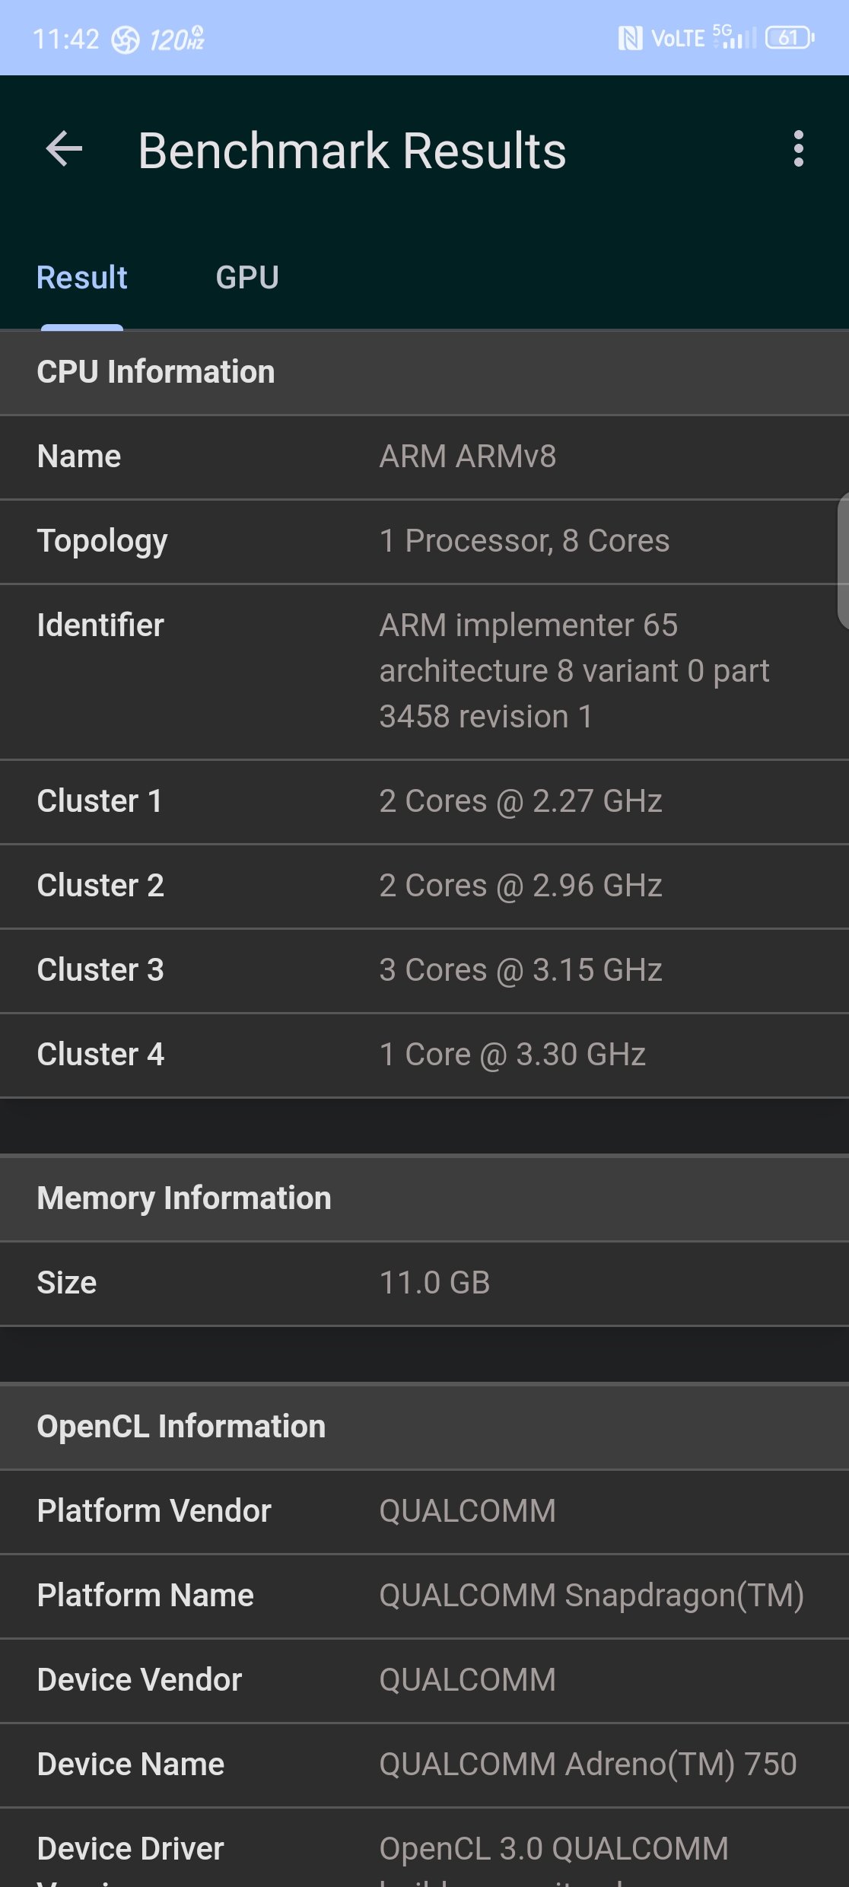This screenshot has height=1887, width=849.
Task: Switch to the GPU tab
Action: pos(247,278)
